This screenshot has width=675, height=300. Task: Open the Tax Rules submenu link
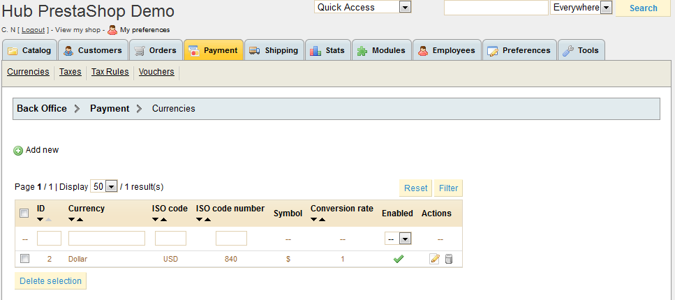tap(110, 72)
